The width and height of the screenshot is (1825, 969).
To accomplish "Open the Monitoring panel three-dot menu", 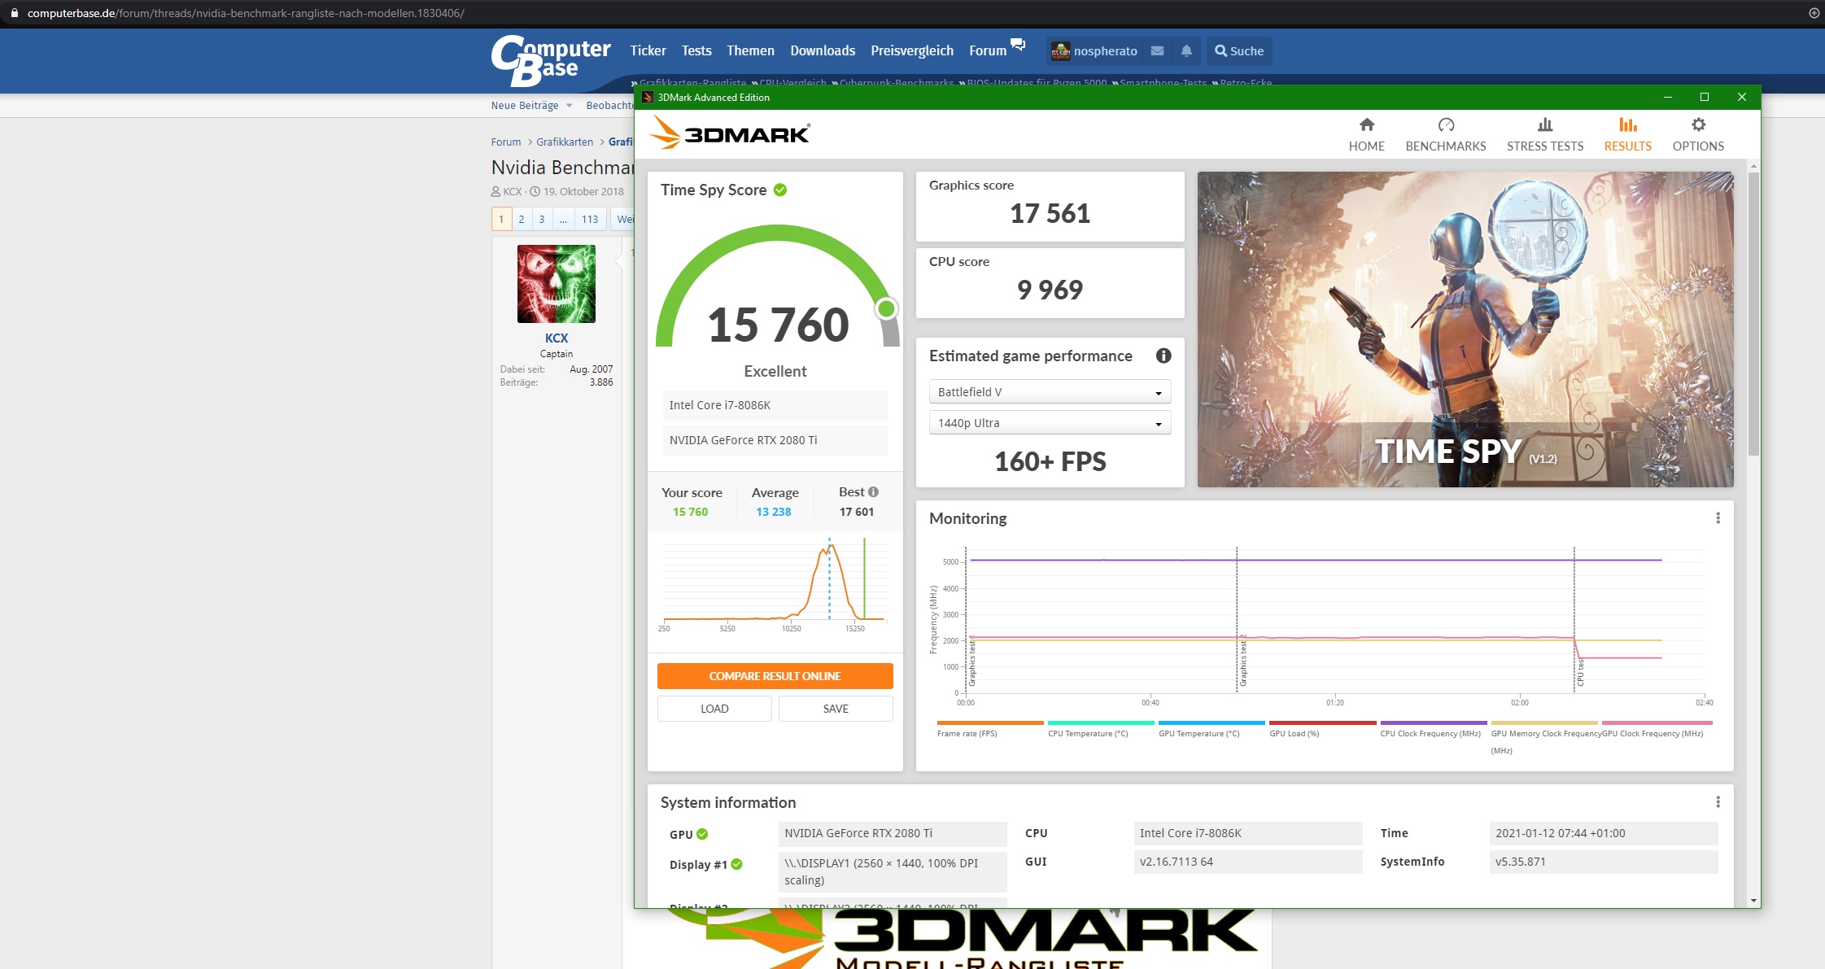I will point(1718,518).
